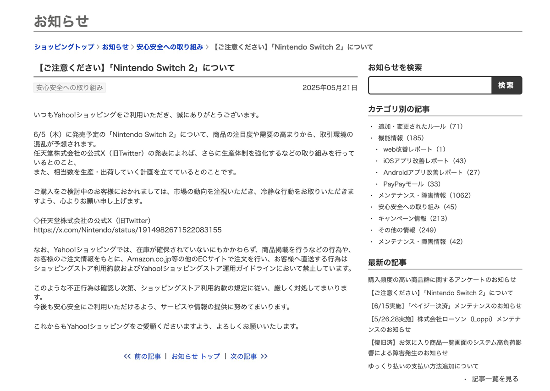Go to お知らせ breadcrumb link
Viewport: 550px width, 391px height.
point(115,47)
